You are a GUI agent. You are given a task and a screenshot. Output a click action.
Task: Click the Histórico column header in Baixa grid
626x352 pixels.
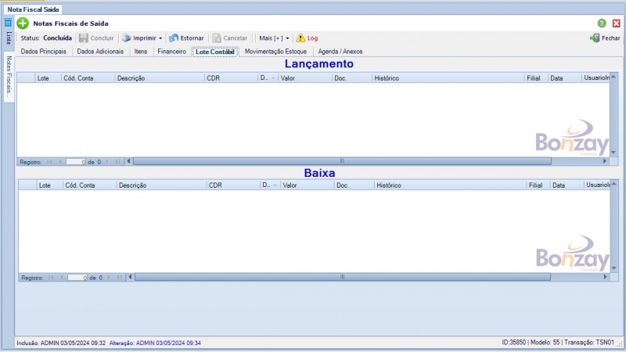pyautogui.click(x=389, y=185)
